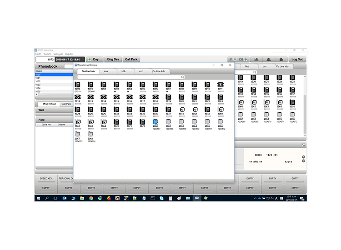Click greyed station 2068 icon
The width and height of the screenshot is (341, 250).
click(x=90, y=135)
